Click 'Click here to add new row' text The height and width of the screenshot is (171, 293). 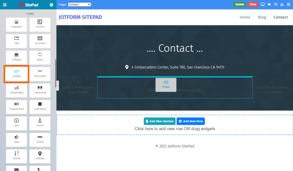click(175, 129)
